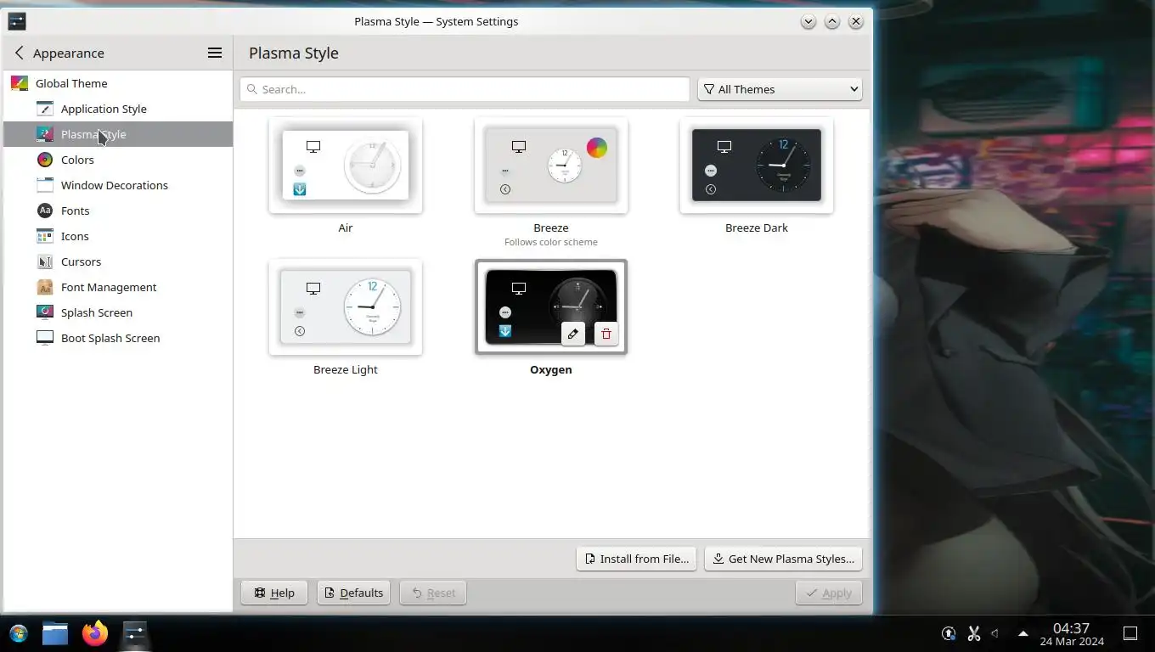Click the System Settings taskbar entry
1155x652 pixels.
tap(135, 633)
